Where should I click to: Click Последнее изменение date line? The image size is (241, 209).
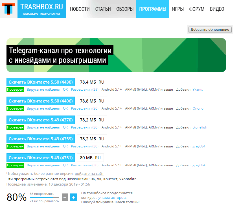pos(48,184)
